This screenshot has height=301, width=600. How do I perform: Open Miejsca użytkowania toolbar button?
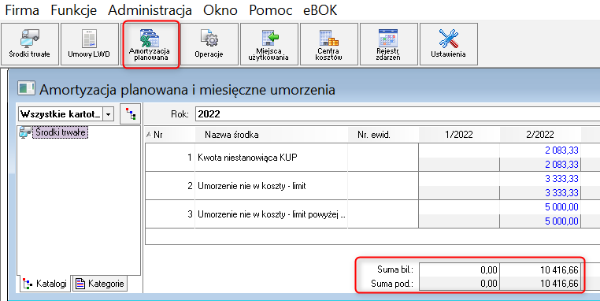tap(269, 44)
